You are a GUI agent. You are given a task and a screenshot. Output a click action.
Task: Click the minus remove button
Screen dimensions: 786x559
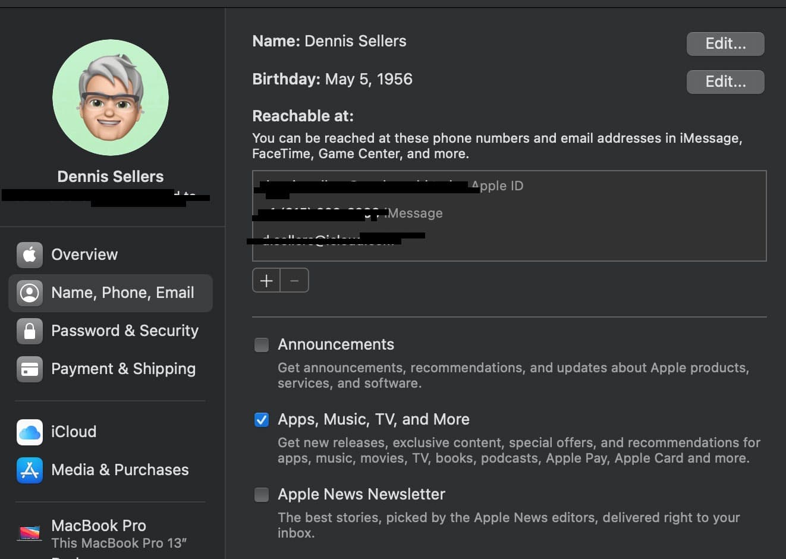point(294,281)
